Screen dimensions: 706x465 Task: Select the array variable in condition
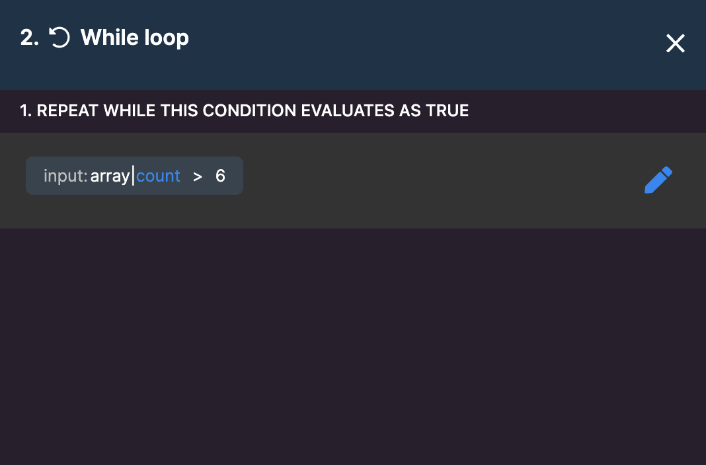(x=110, y=176)
